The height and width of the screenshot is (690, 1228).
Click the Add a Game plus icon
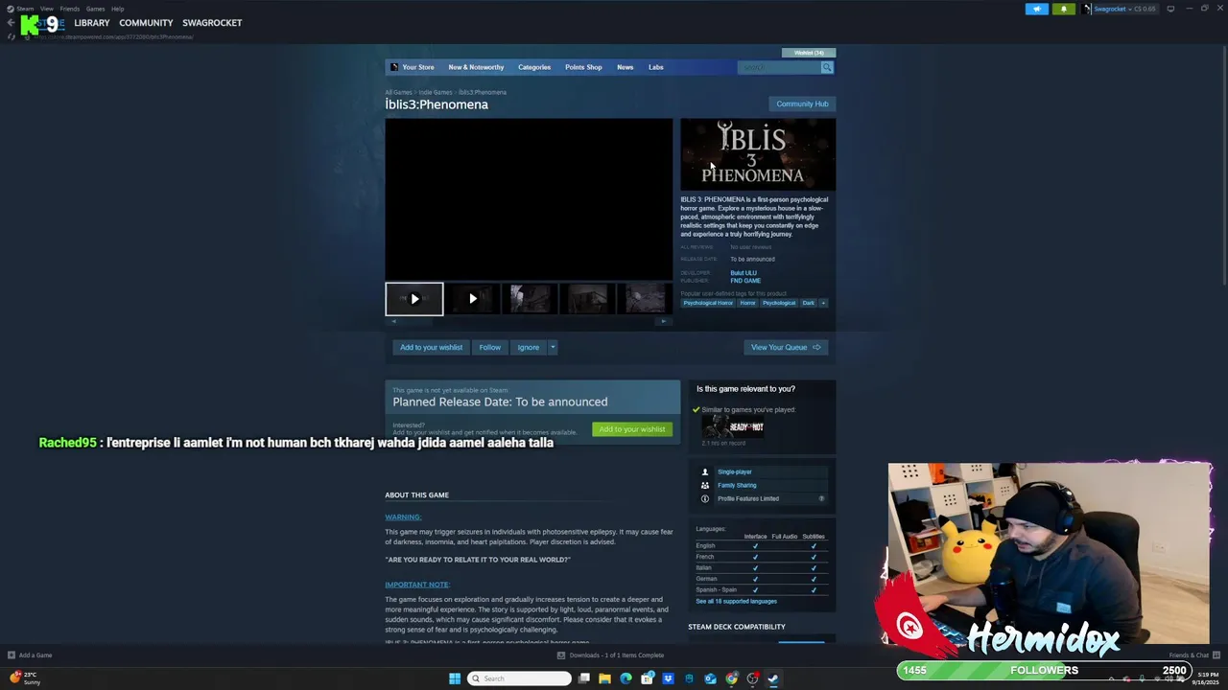click(12, 655)
